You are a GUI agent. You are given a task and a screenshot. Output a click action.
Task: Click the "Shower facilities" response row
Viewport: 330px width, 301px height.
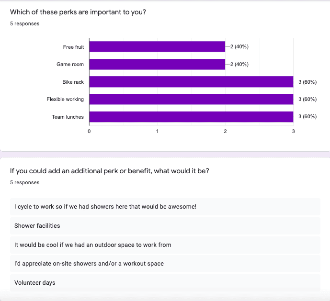(165, 225)
